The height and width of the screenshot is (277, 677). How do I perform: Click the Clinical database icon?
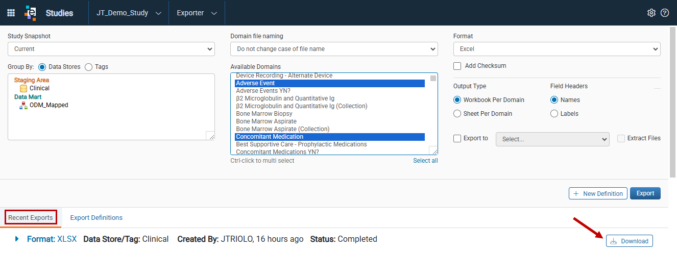(x=23, y=88)
